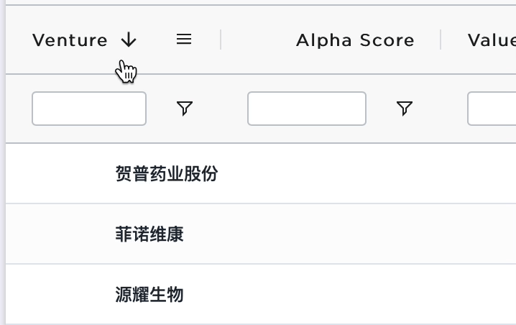Sort by the Alpha Score header
This screenshot has height=325, width=516.
pos(355,40)
